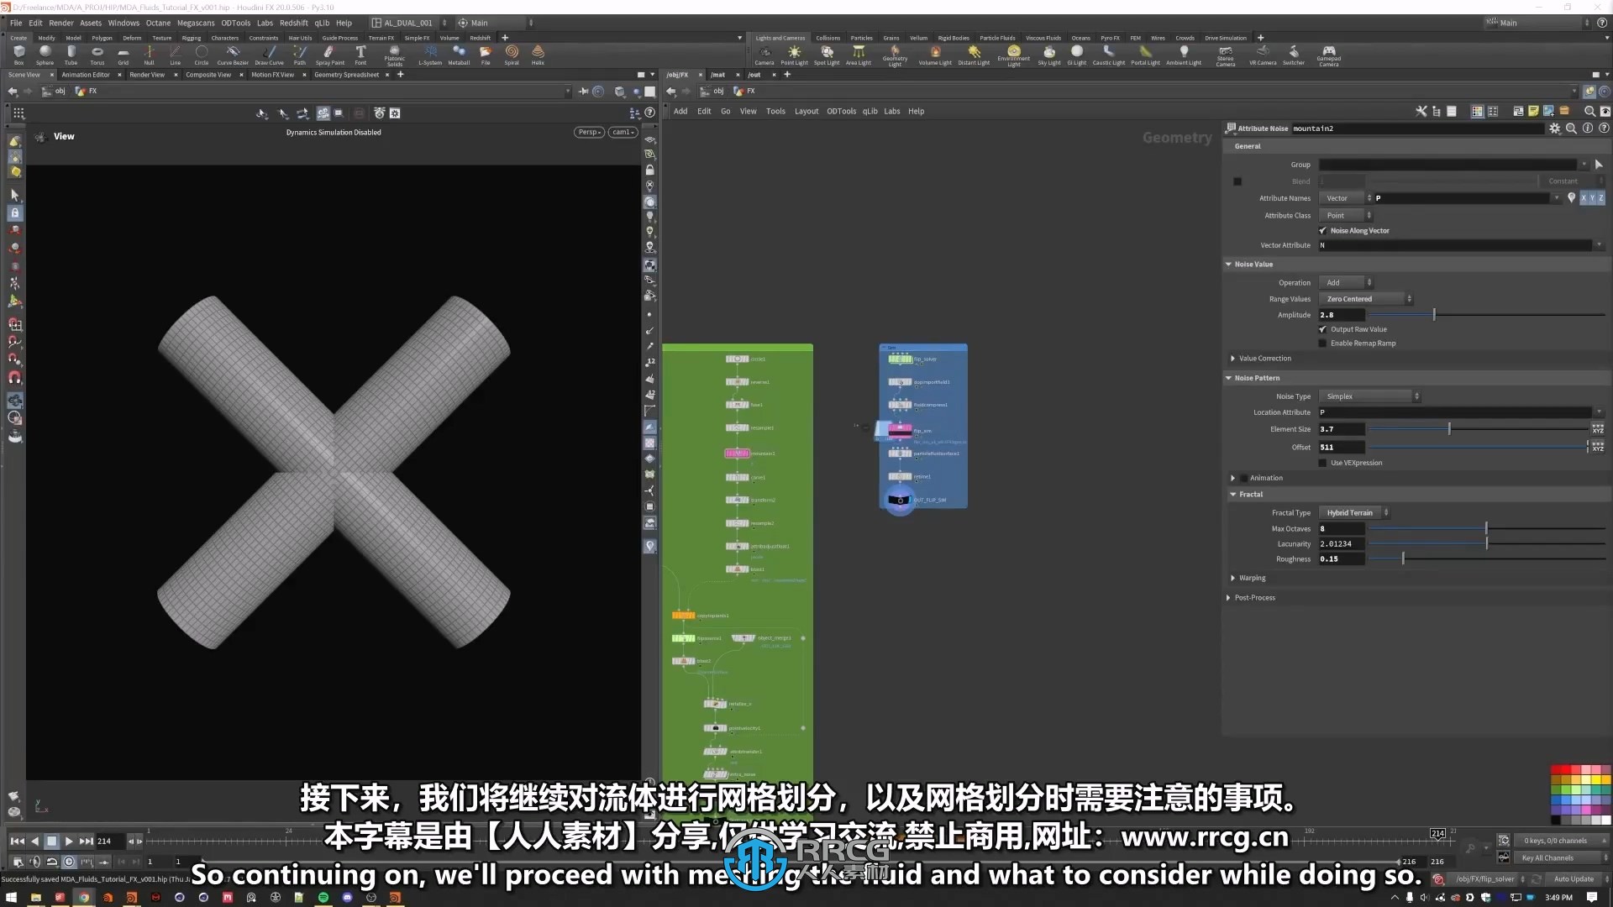Switch to Geometry Spreadsheet tab

(346, 75)
